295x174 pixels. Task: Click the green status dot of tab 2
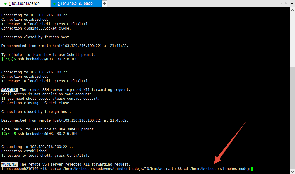[x=54, y=4]
